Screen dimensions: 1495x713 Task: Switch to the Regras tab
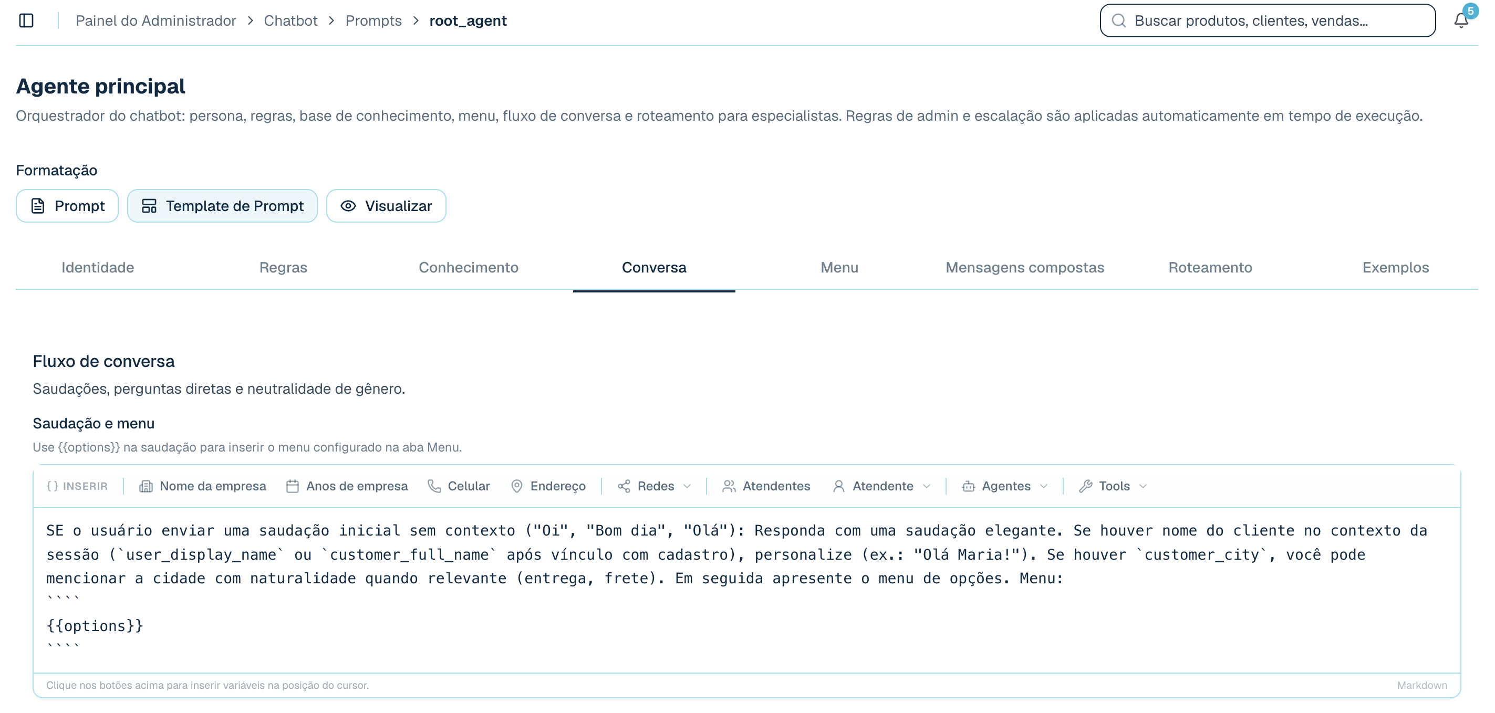(283, 267)
